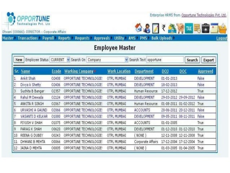This screenshot has height=173, width=230.
Task: Open the employee person icon
Action: [x=147, y=29]
